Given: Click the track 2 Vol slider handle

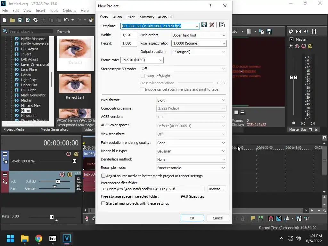Looking at the screenshot, I should pos(58,181).
